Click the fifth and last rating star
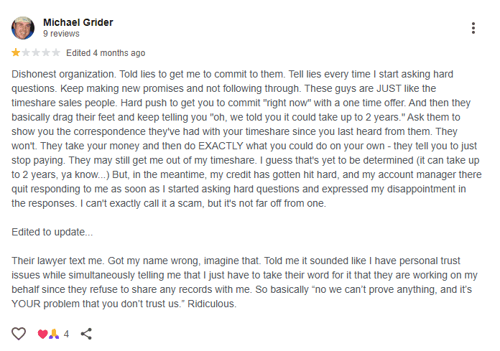The width and height of the screenshot is (500, 351). tap(56, 53)
